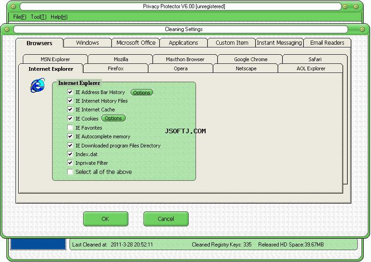Switch to the Safari tab
The image size is (371, 262).
point(315,59)
